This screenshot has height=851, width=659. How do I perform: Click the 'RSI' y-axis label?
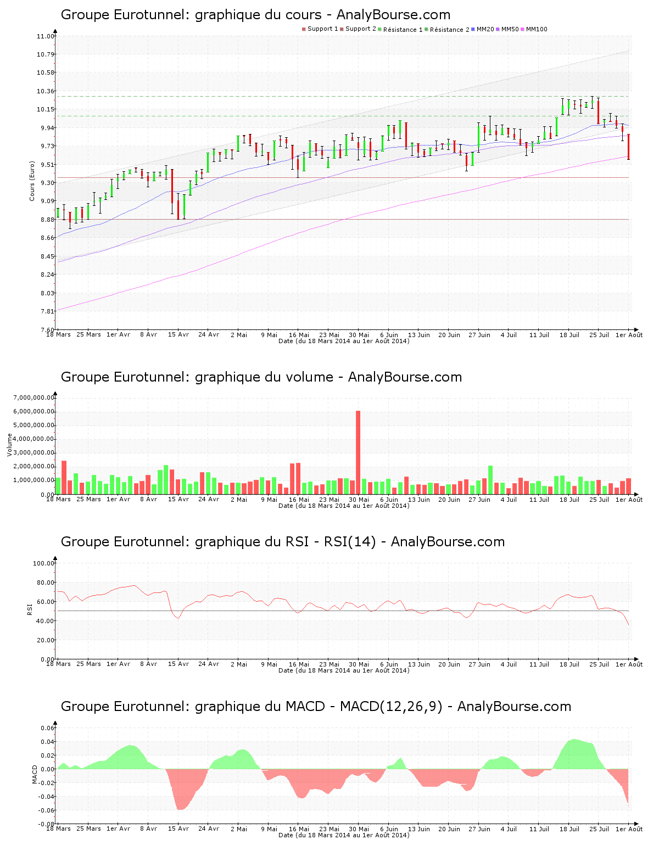(x=30, y=609)
